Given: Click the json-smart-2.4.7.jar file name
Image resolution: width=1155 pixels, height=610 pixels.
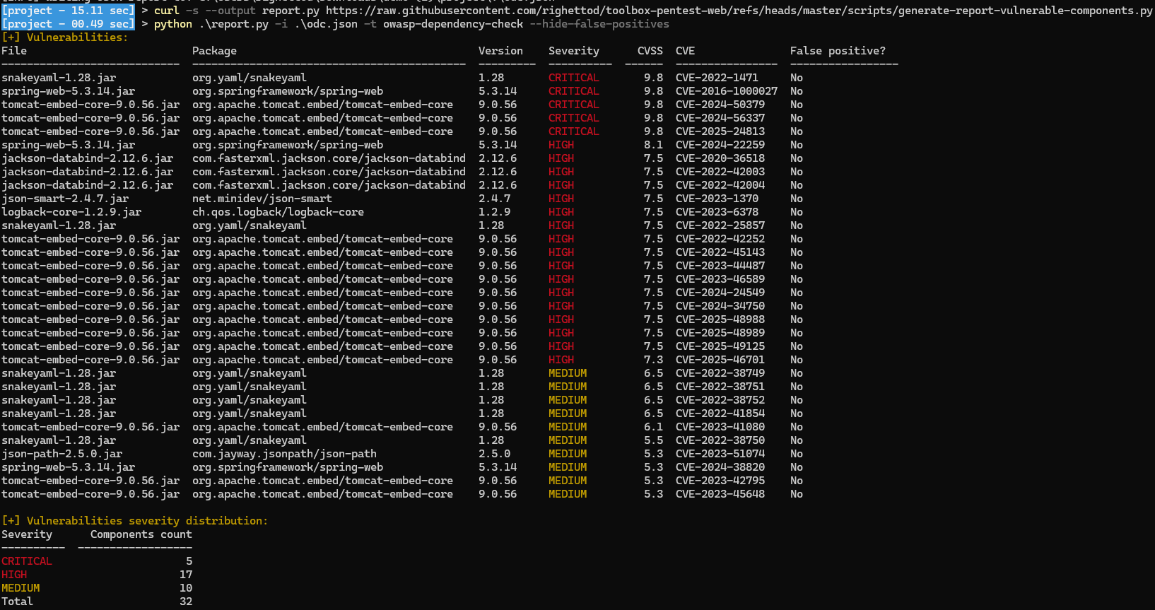Looking at the screenshot, I should tap(65, 199).
